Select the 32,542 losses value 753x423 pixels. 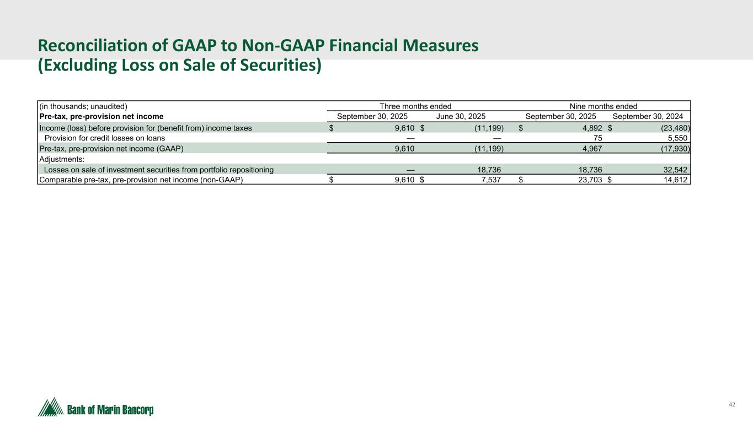click(676, 170)
